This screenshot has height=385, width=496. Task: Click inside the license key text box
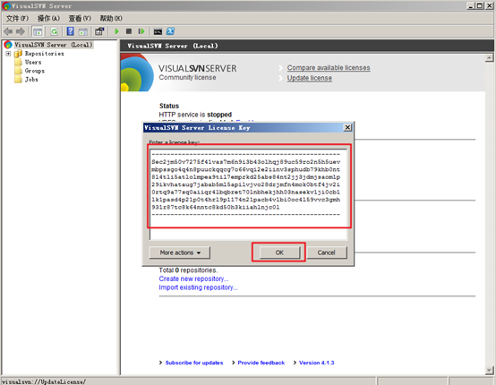click(x=249, y=193)
